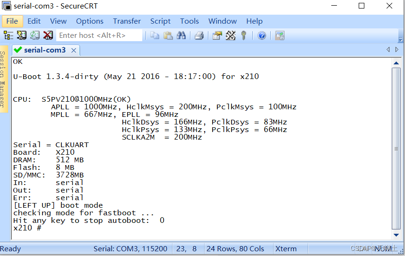405x256 pixels.
Task: Click the Find binoculars icon
Action: coord(181,35)
